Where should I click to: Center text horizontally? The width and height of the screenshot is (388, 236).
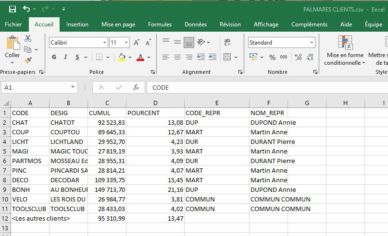click(x=177, y=57)
